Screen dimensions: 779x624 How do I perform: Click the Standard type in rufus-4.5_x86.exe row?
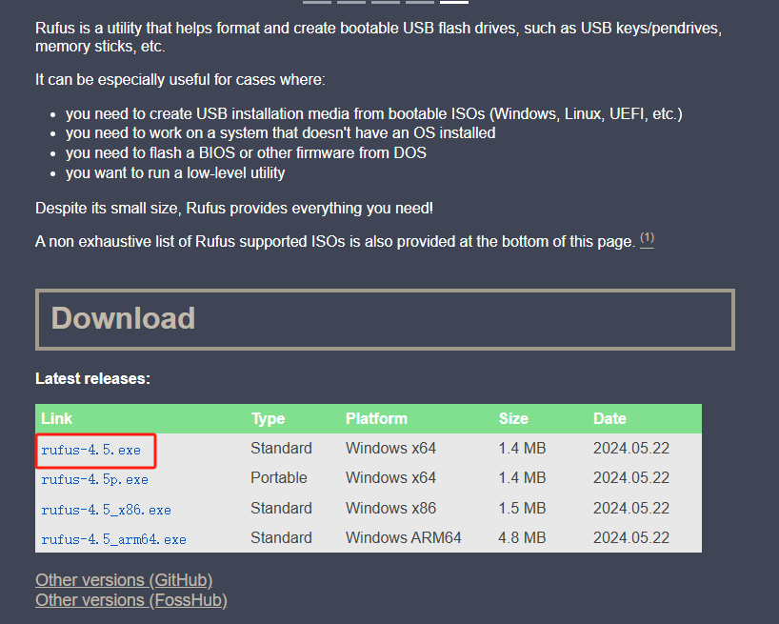coord(281,508)
